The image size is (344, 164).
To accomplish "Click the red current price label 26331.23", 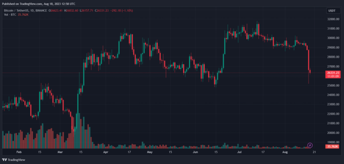I will (x=333, y=72).
